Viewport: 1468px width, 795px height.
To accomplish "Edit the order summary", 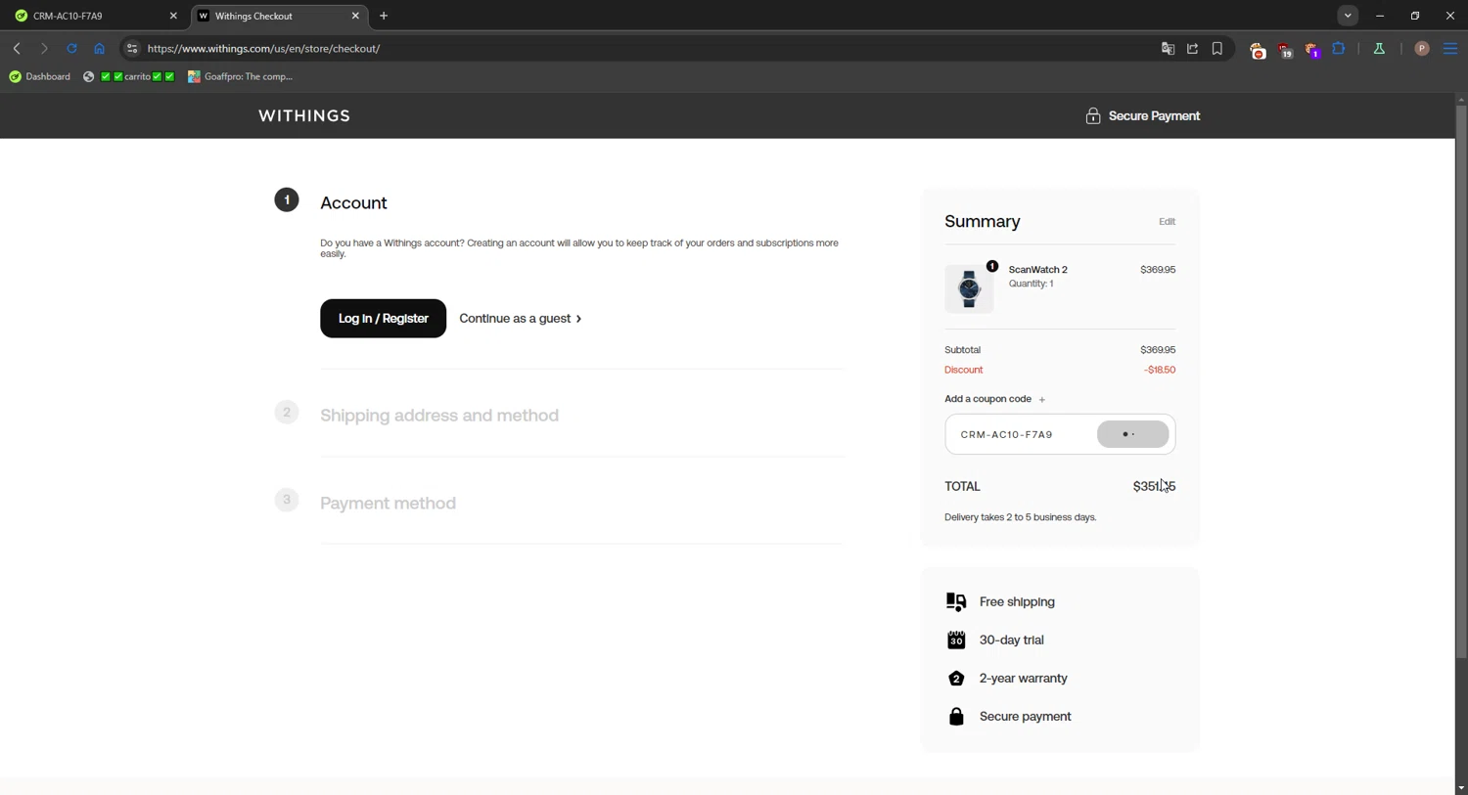I will [1167, 222].
